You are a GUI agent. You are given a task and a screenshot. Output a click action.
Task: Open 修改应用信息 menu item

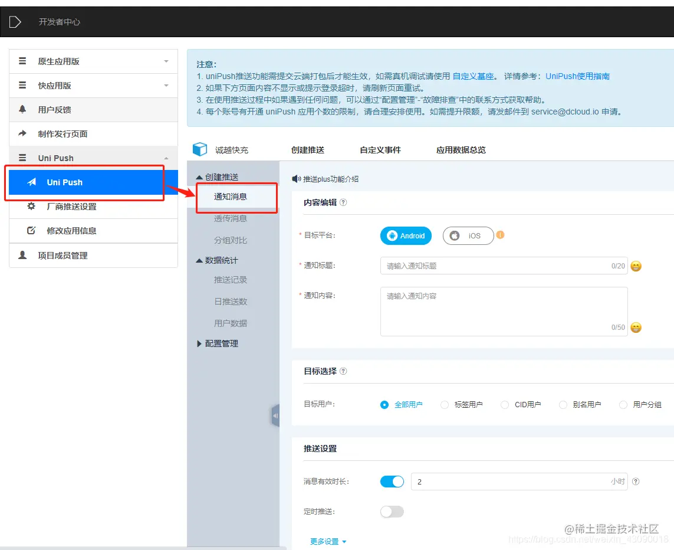point(93,231)
